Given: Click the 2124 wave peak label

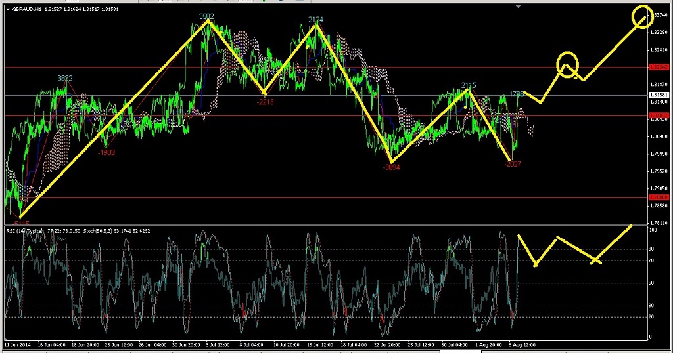Looking at the screenshot, I should click(315, 20).
